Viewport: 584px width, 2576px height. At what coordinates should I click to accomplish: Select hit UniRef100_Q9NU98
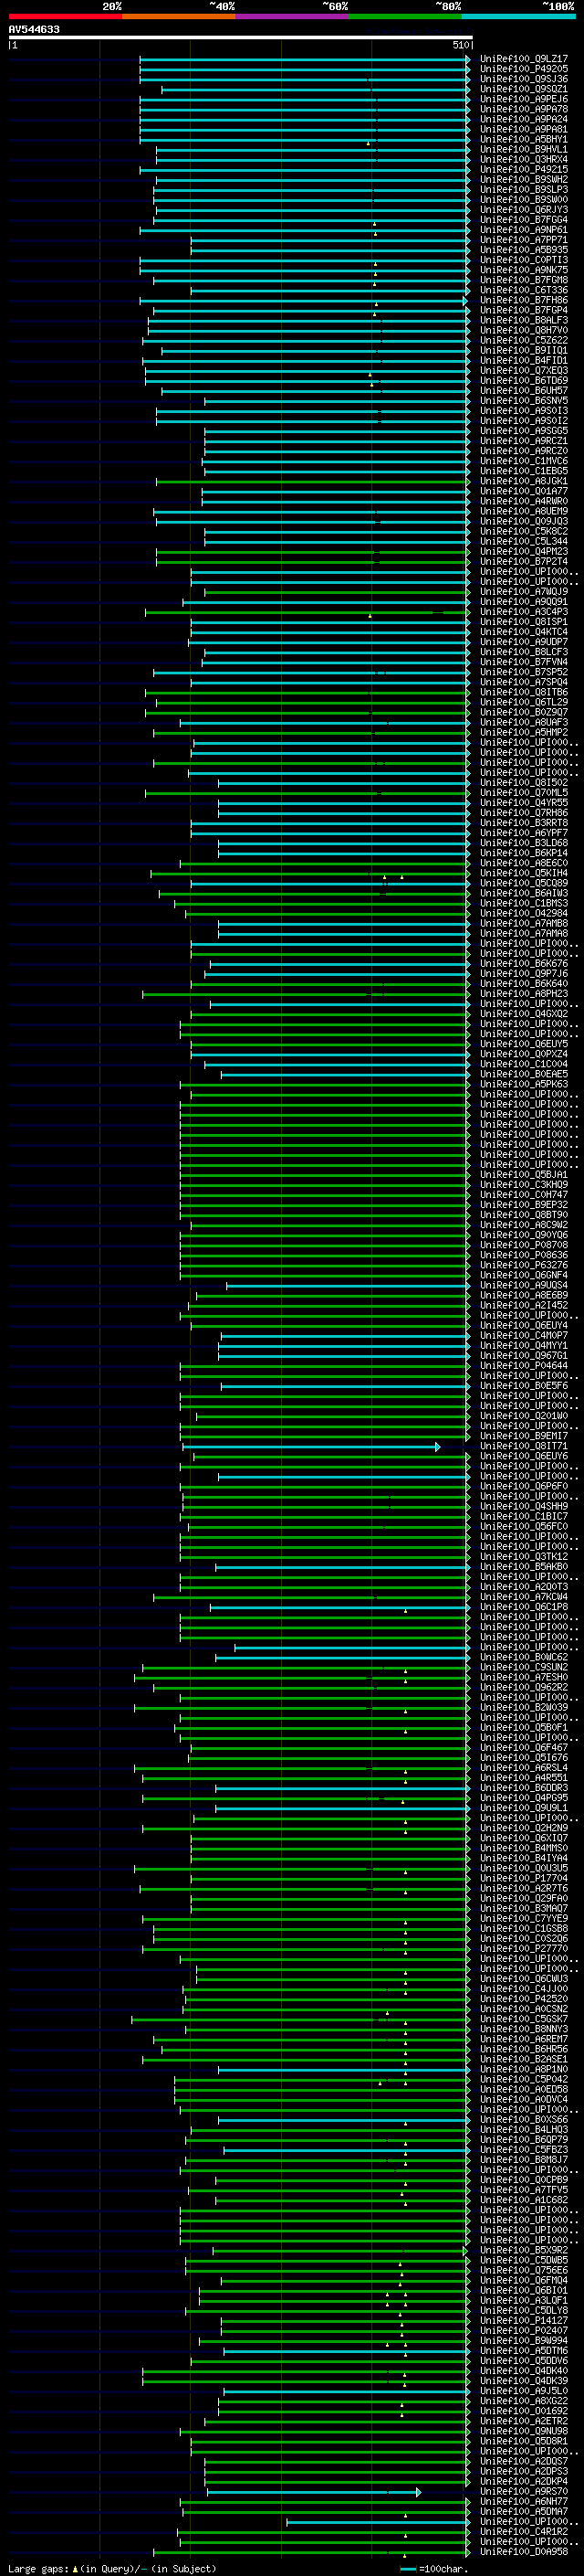(x=524, y=2431)
